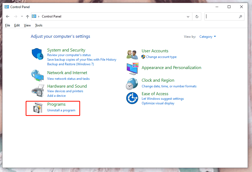Click Add a device link
Screen dimensions: 252x172
[x=56, y=96]
